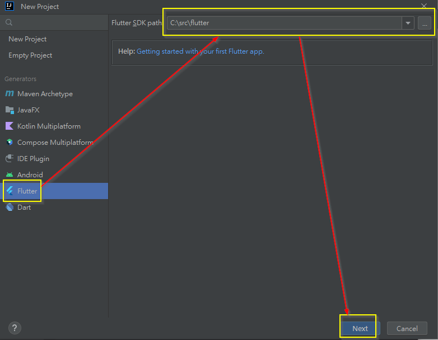438x340 pixels.
Task: Focus the Flutter SDK path field
Action: pos(285,23)
